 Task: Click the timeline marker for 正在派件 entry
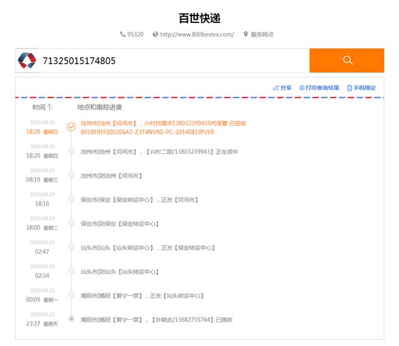click(71, 151)
